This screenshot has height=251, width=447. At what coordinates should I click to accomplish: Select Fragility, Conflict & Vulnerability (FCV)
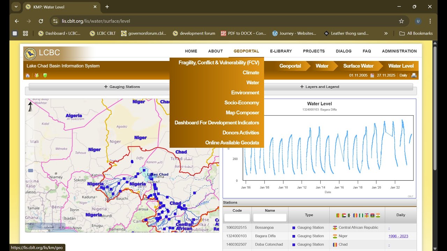point(219,63)
